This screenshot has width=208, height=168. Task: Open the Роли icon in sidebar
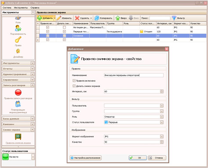pyautogui.click(x=18, y=18)
